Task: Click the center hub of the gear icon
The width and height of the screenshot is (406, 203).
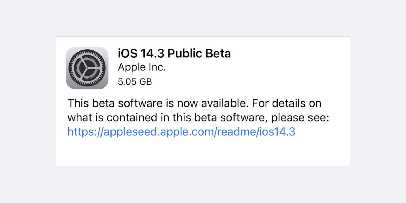Action: click(87, 68)
